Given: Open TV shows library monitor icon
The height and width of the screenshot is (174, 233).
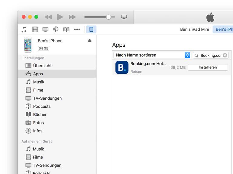Looking at the screenshot, I should click(x=45, y=30).
